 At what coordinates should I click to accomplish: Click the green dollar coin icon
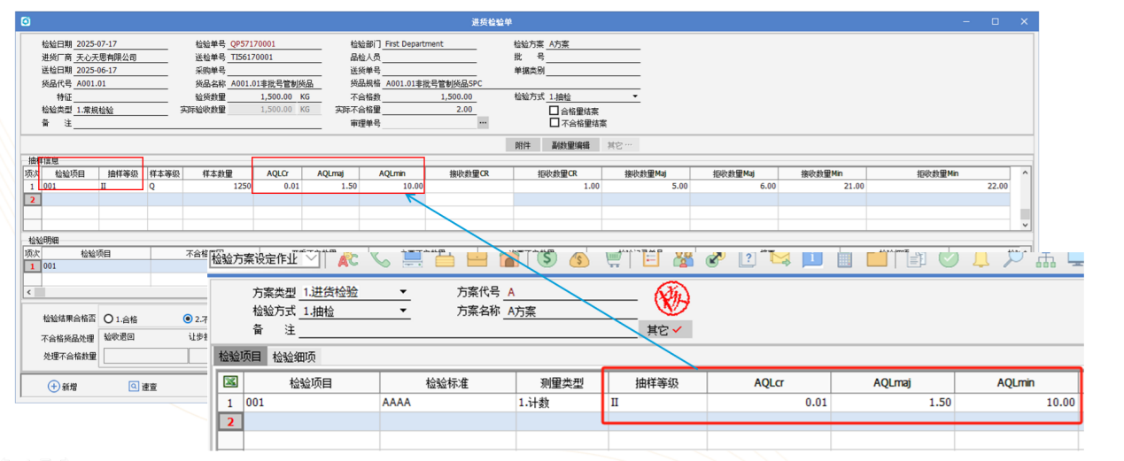(x=546, y=259)
